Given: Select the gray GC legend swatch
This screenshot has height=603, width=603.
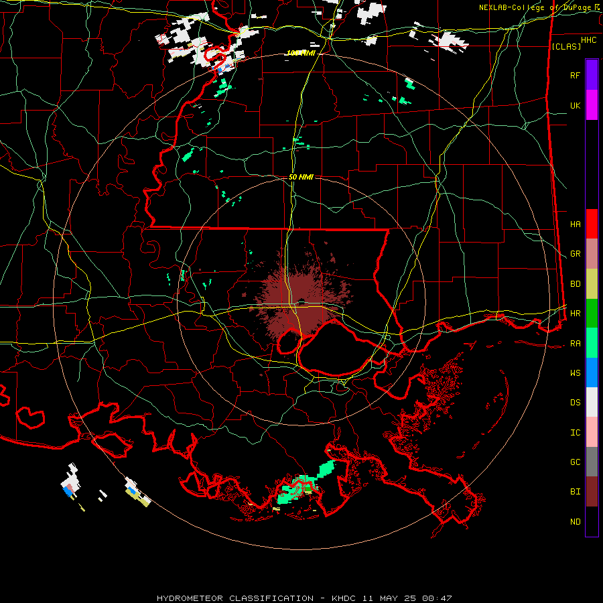Looking at the screenshot, I should (592, 462).
